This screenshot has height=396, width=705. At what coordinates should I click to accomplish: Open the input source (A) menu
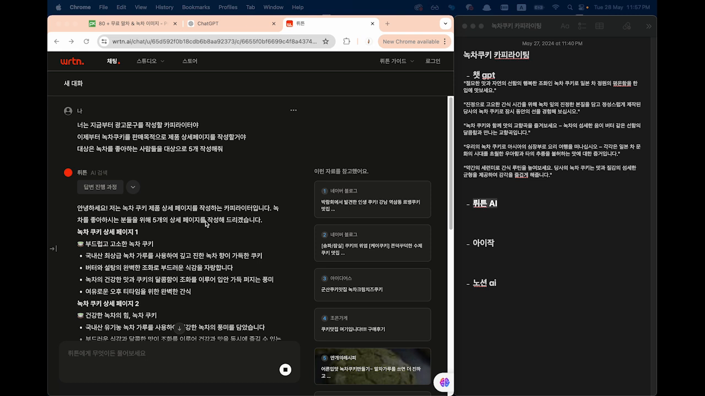[x=523, y=7]
